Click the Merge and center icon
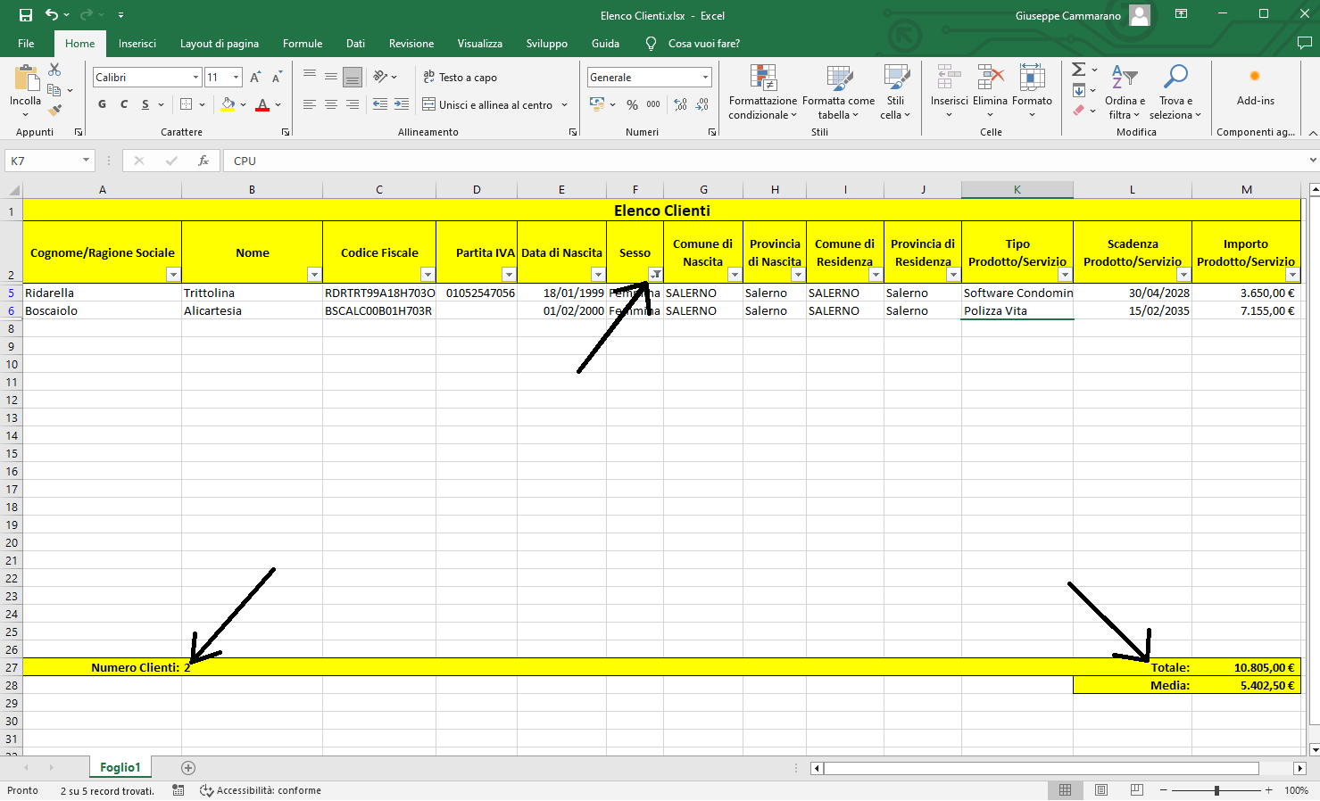Viewport: 1320px width, 801px height. click(428, 104)
